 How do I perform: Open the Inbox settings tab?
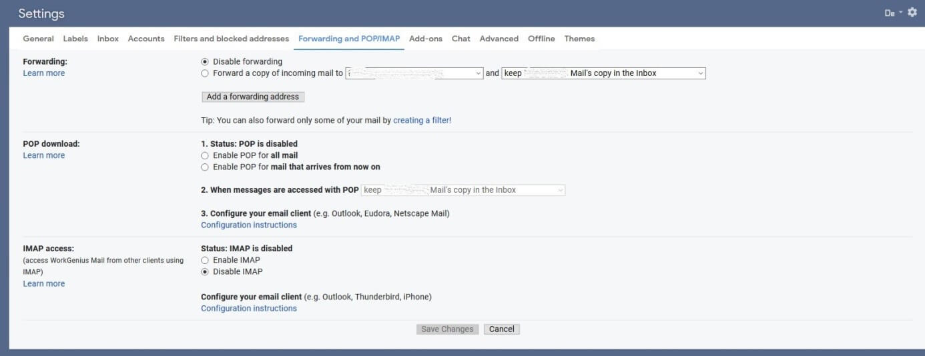pos(108,39)
